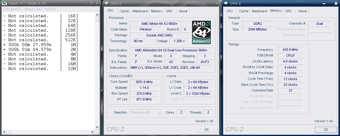The width and height of the screenshot is (340, 136).
Task: Open the About...(A) menu in Super PI
Action: click(x=33, y=9)
